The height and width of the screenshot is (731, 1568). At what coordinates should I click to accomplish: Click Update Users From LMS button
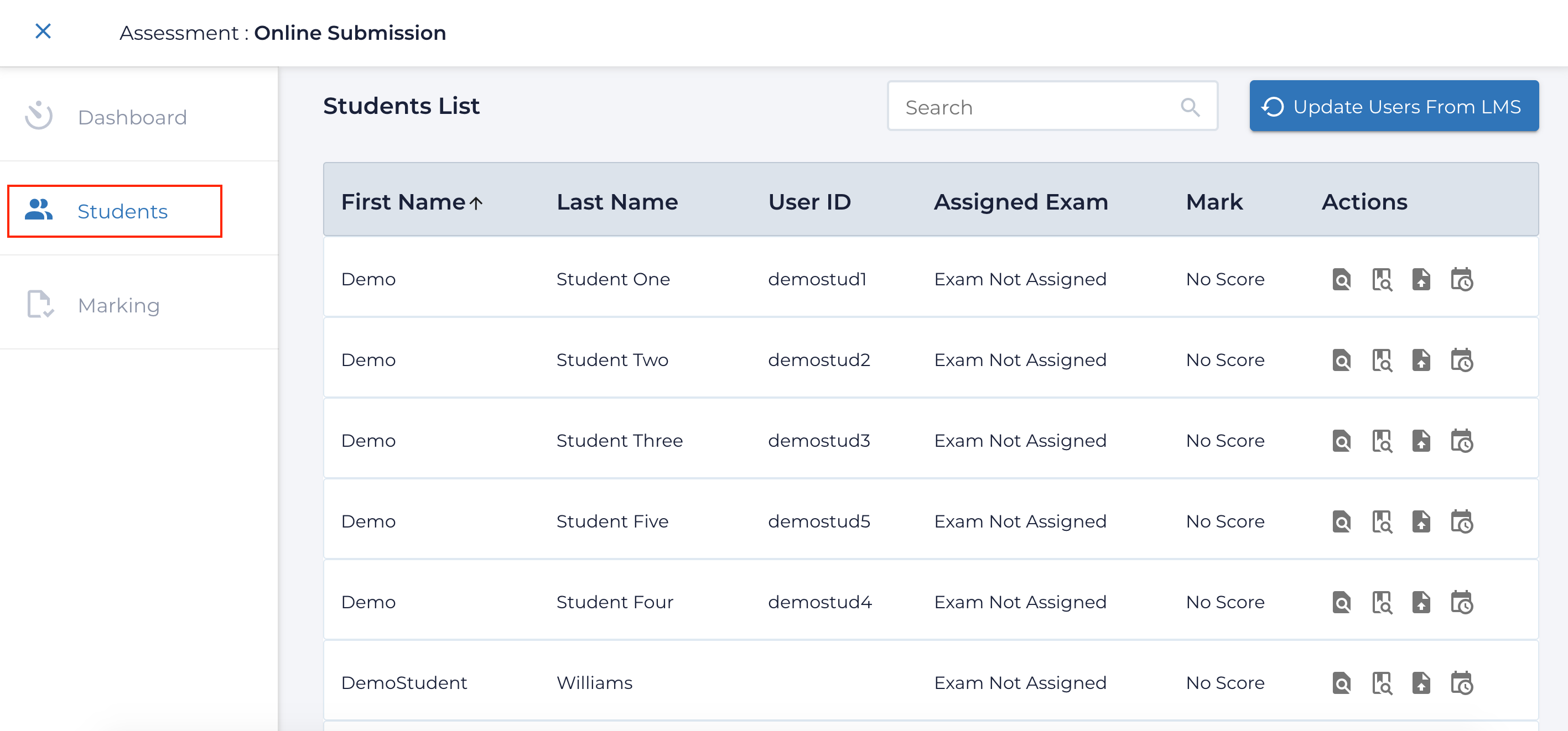pyautogui.click(x=1393, y=106)
